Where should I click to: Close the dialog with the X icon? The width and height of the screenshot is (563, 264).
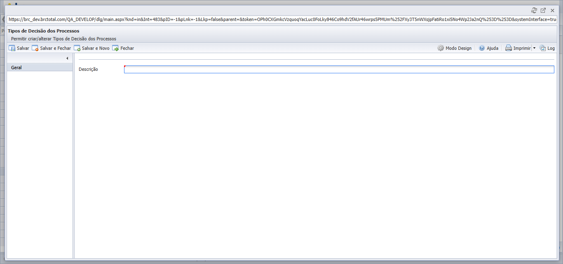[552, 10]
